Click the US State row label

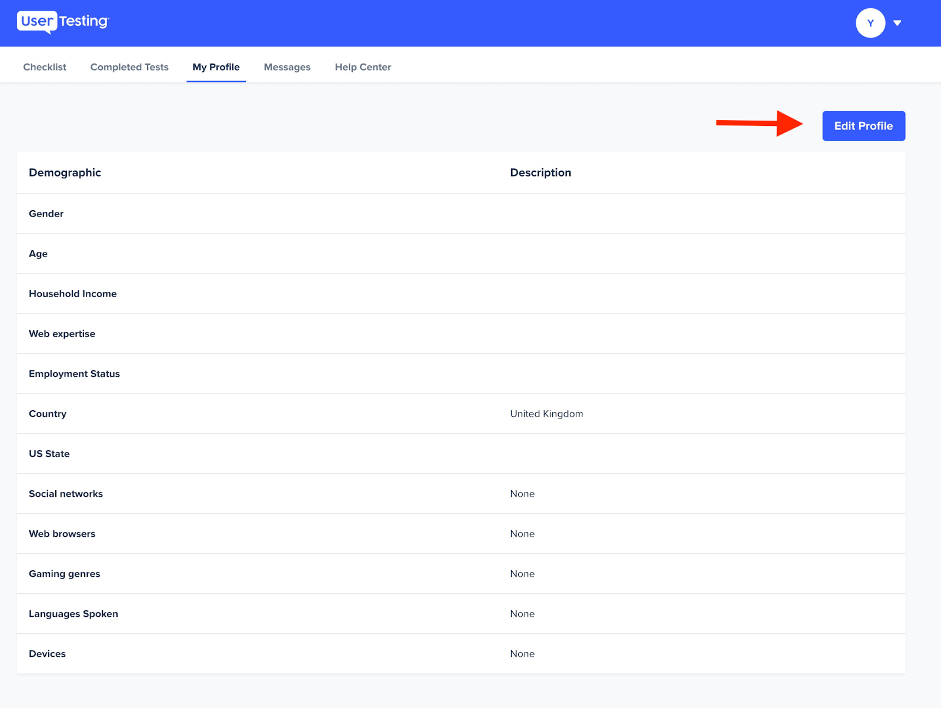pos(49,454)
